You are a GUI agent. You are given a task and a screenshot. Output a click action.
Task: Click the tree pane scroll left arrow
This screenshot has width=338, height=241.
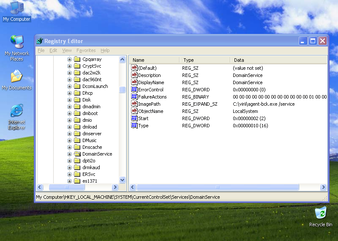pos(40,187)
